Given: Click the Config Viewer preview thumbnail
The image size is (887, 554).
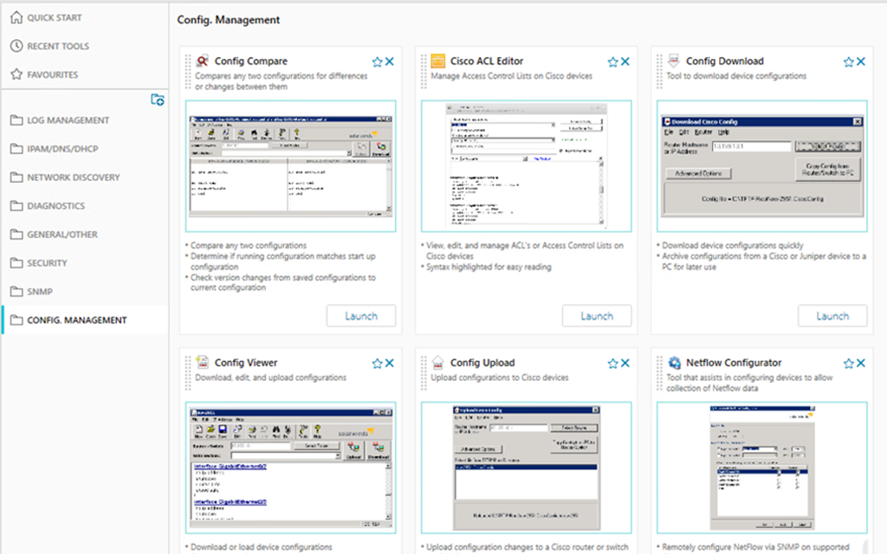Looking at the screenshot, I should (x=290, y=467).
